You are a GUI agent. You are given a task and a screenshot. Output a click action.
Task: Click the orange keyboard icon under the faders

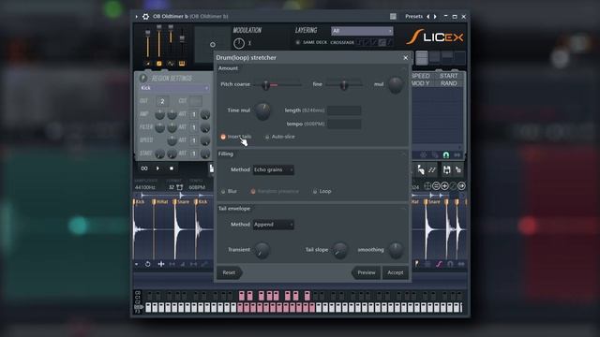coord(182,64)
